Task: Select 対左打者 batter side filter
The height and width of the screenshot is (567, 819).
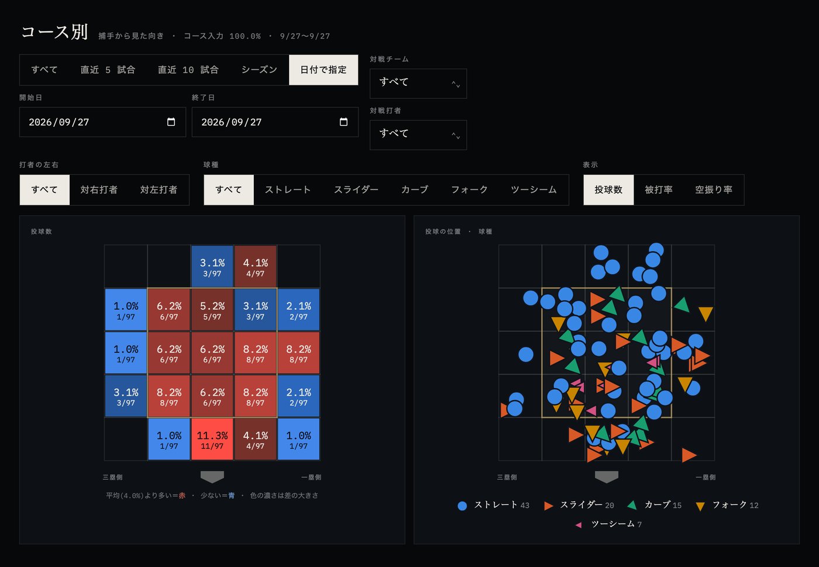Action: pyautogui.click(x=159, y=190)
